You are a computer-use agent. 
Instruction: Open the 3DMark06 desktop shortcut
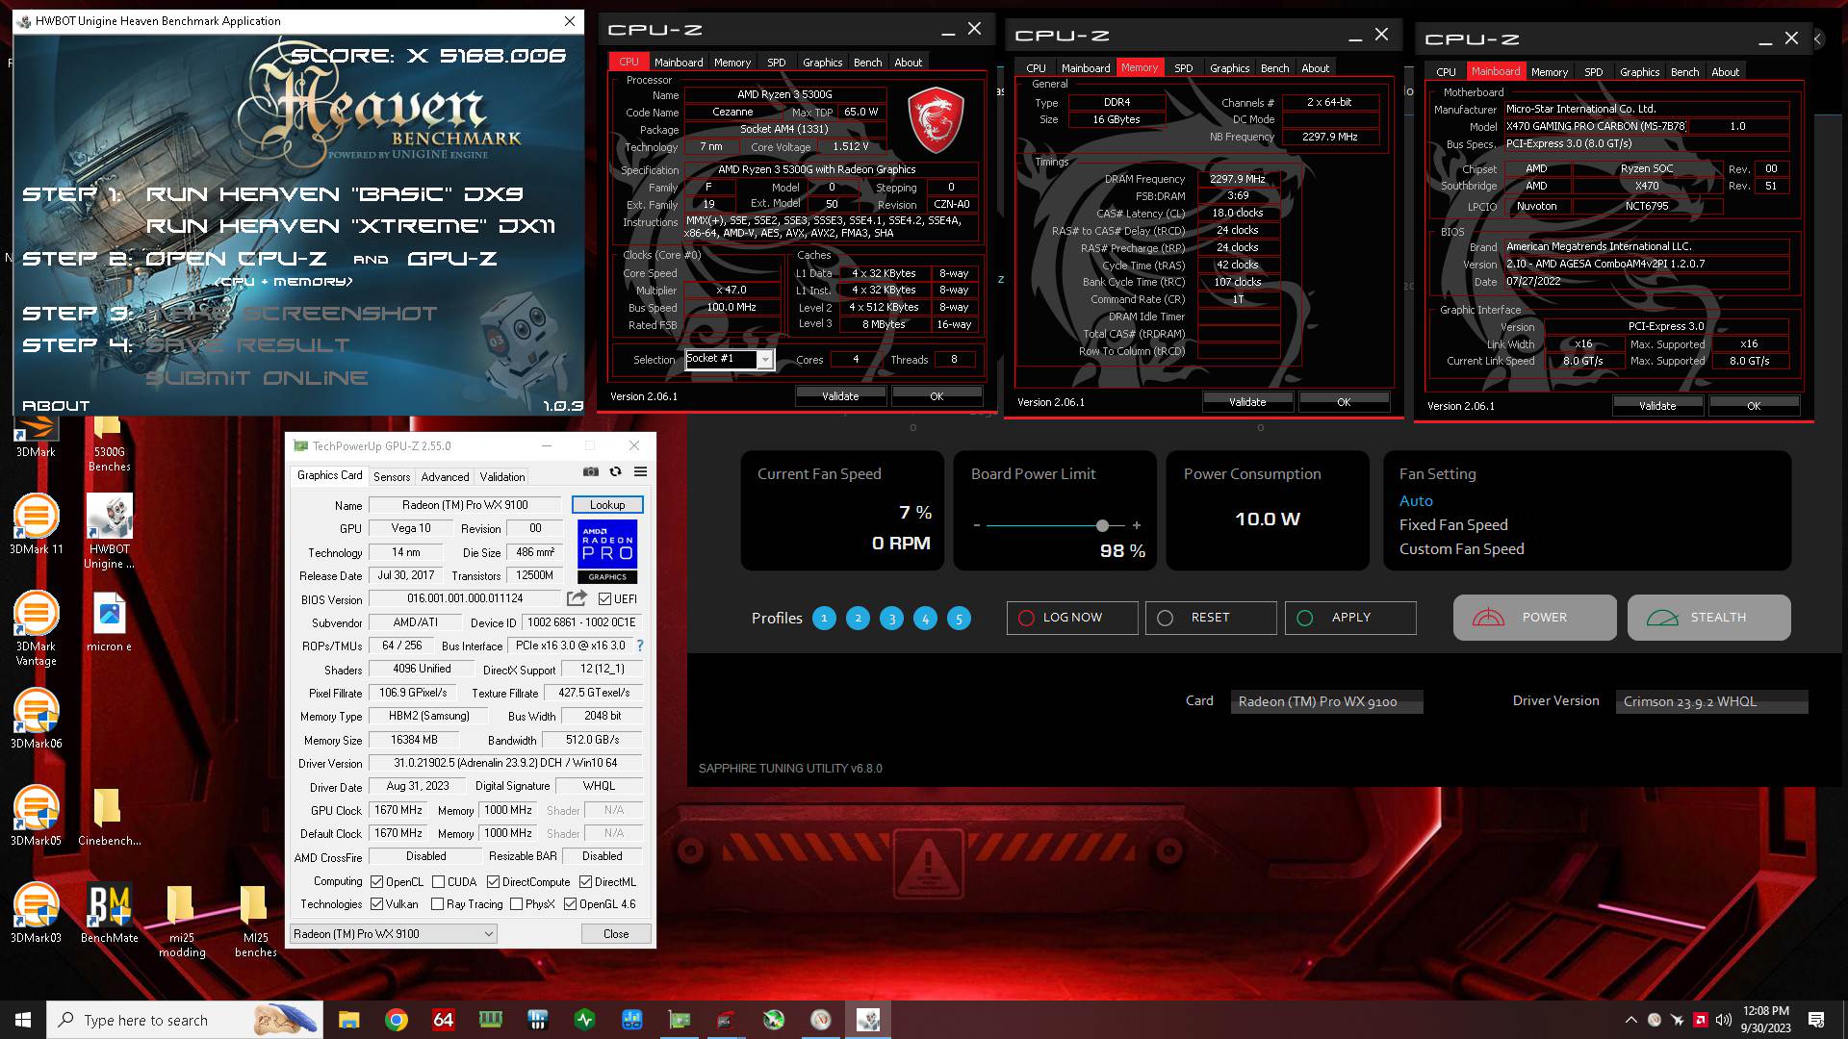coord(36,720)
